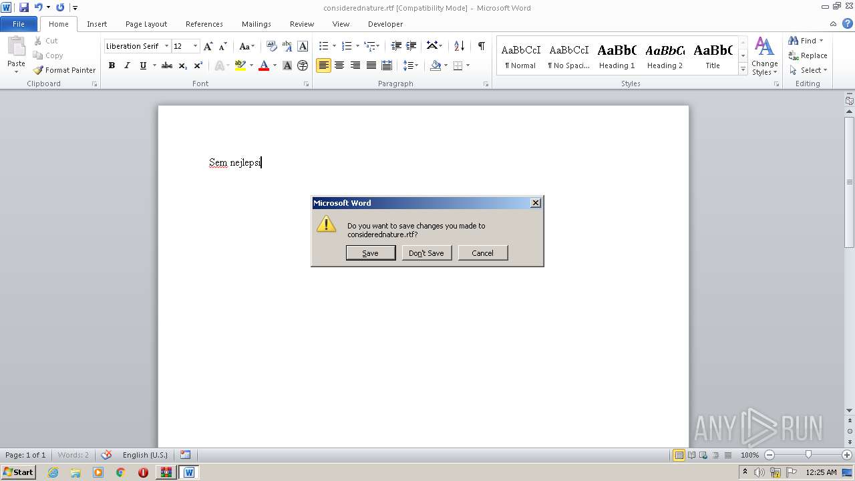Click the Increase Indent icon
Viewport: 855px width, 481px height.
coord(411,46)
